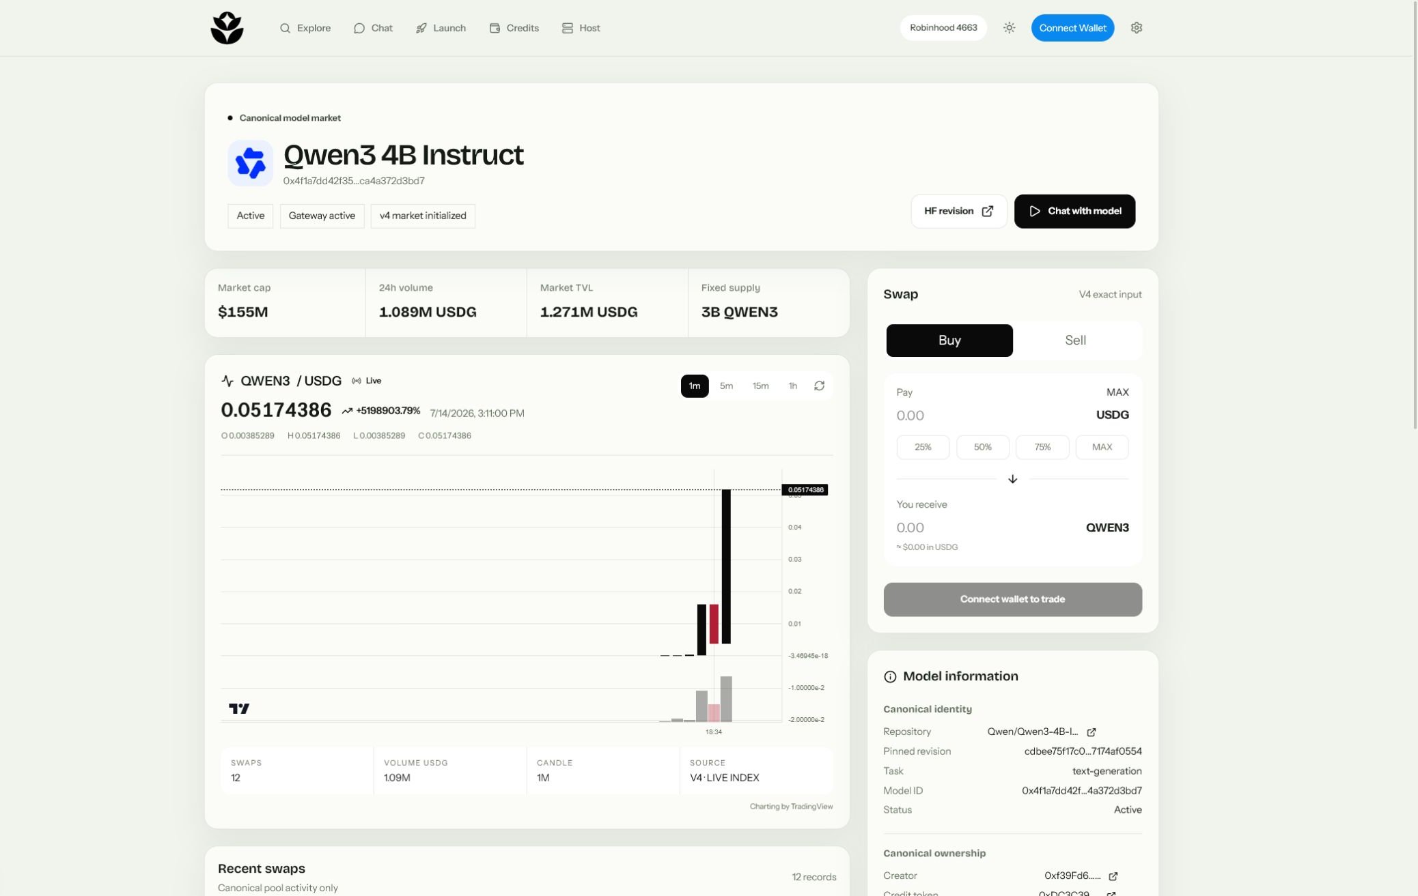Open settings gear icon
This screenshot has height=896, width=1418.
tap(1137, 28)
